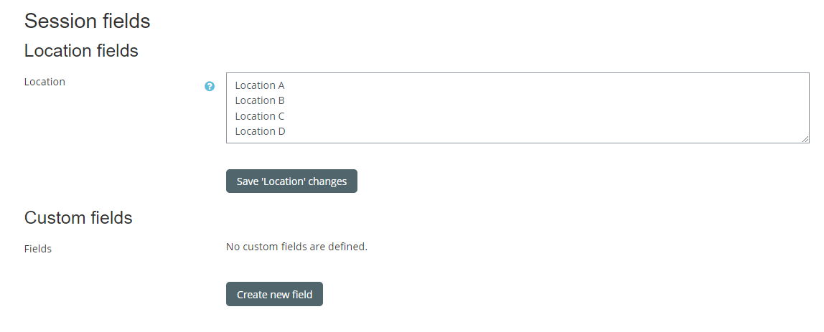Place cursor on the 'Location B' line
824x332 pixels.
pos(260,100)
